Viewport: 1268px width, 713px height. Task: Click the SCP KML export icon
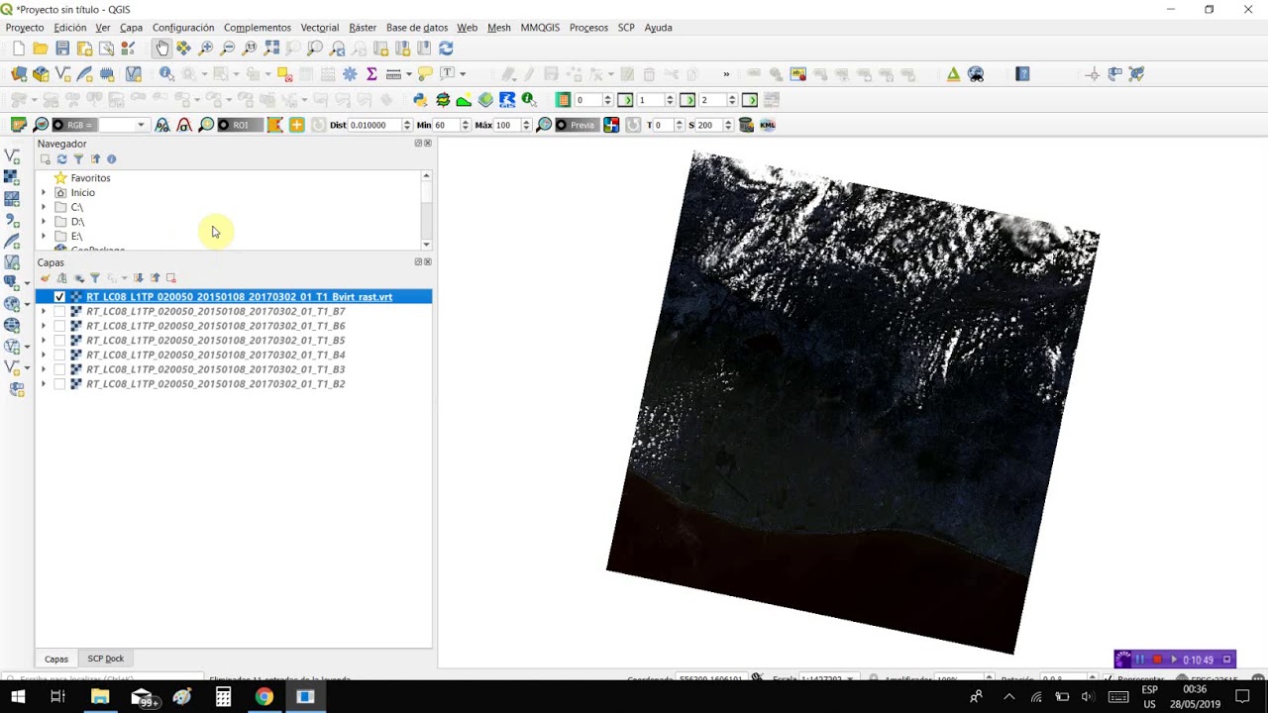click(x=768, y=125)
